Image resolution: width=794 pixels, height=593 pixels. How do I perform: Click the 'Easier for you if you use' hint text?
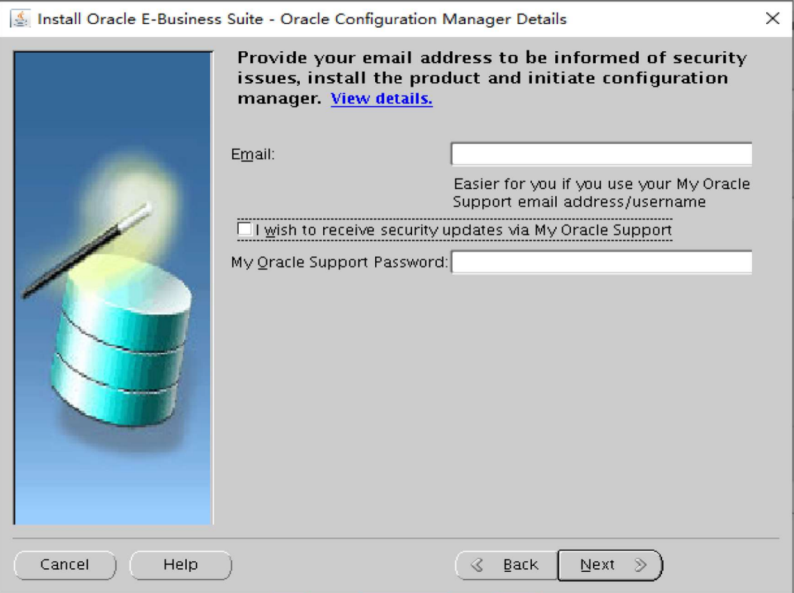[602, 192]
